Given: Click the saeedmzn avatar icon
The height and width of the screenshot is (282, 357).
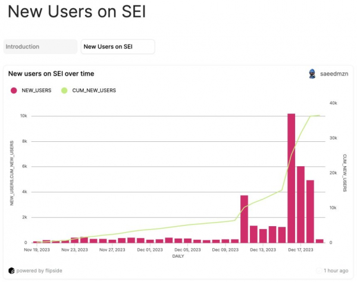Looking at the screenshot, I should coord(312,74).
